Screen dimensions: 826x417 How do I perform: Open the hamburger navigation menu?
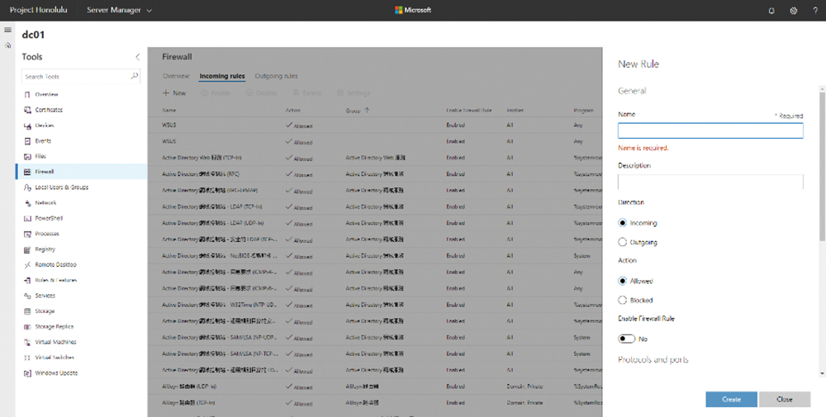7,30
